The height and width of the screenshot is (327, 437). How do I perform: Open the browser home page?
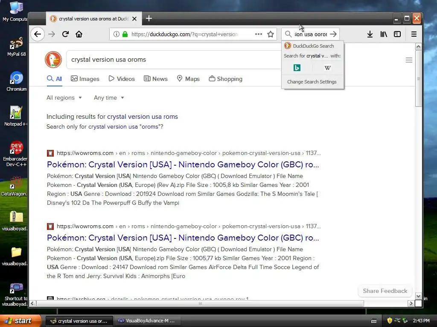tap(79, 34)
